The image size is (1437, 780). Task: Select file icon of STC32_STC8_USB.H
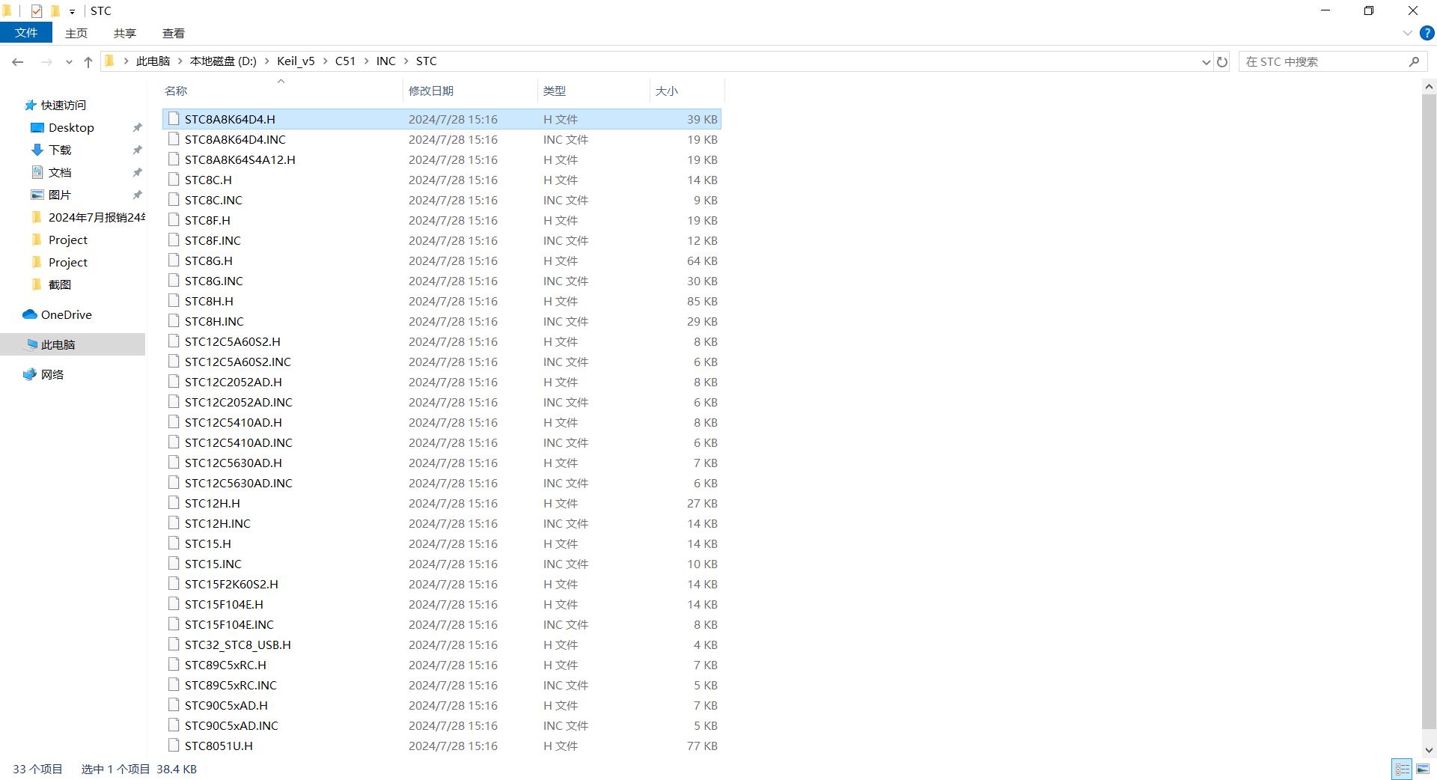click(x=174, y=645)
